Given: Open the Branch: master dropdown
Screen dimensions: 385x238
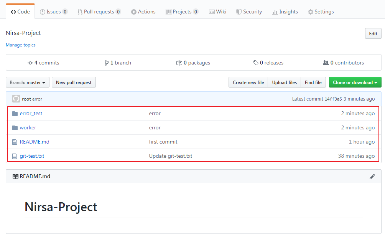Looking at the screenshot, I should tap(27, 82).
